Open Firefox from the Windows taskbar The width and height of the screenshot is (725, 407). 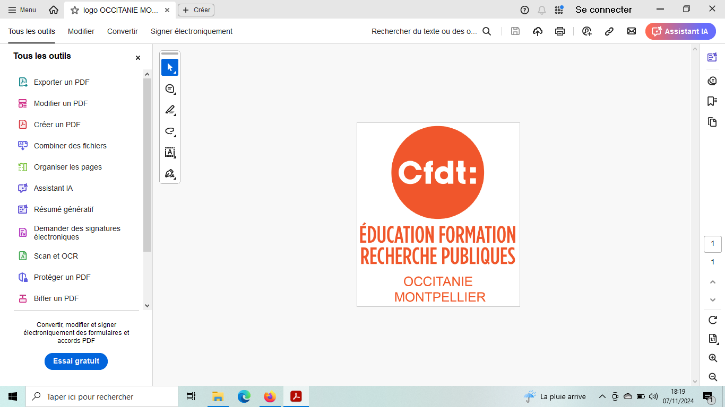click(x=270, y=396)
